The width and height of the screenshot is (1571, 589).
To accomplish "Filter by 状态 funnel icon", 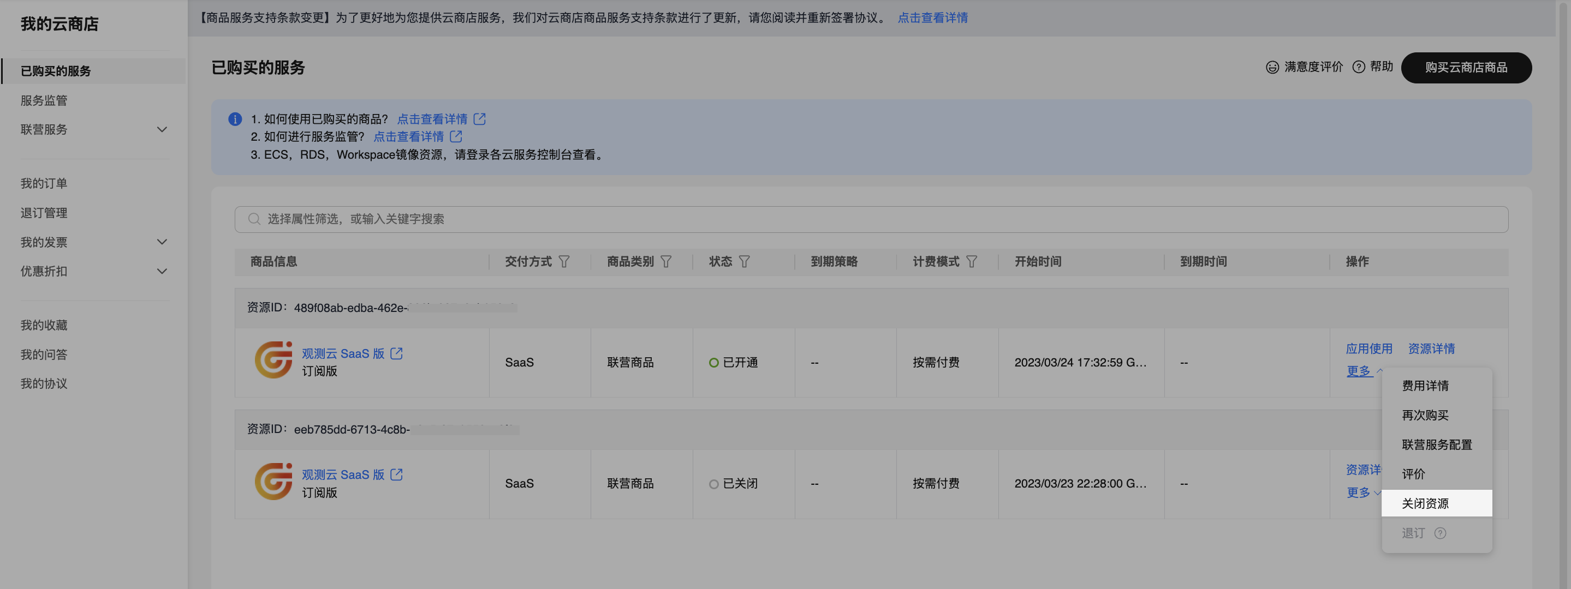I will [744, 261].
